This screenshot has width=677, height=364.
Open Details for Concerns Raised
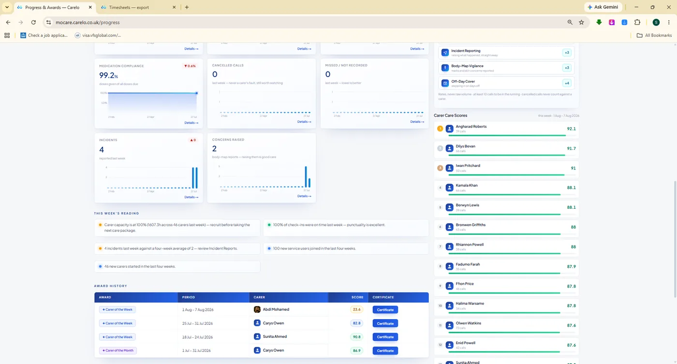304,196
